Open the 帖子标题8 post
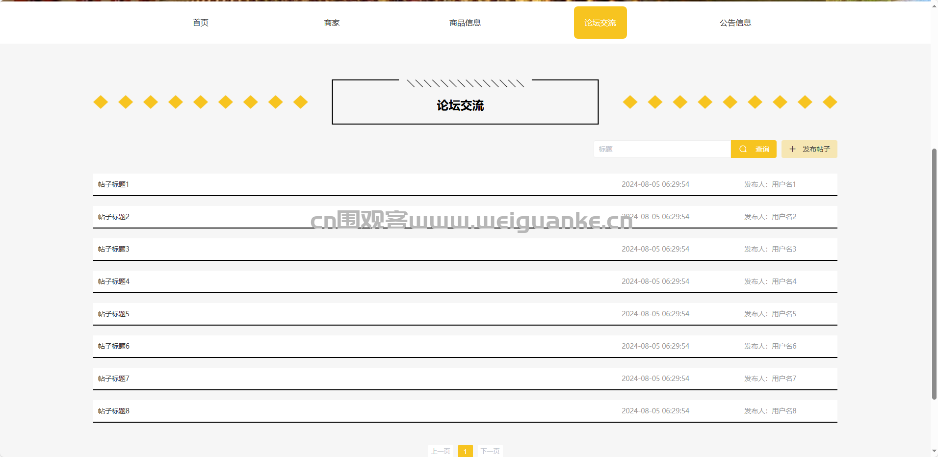The height and width of the screenshot is (457, 938). click(114, 411)
